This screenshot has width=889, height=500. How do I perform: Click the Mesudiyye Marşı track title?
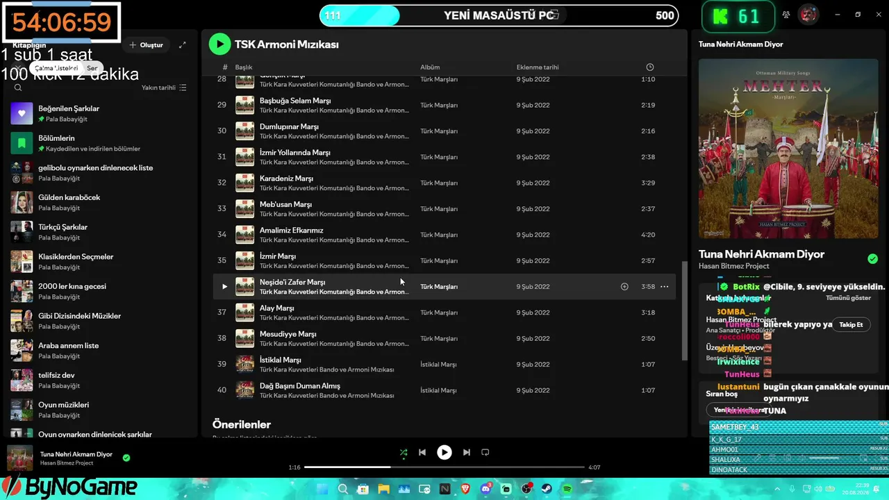288,334
